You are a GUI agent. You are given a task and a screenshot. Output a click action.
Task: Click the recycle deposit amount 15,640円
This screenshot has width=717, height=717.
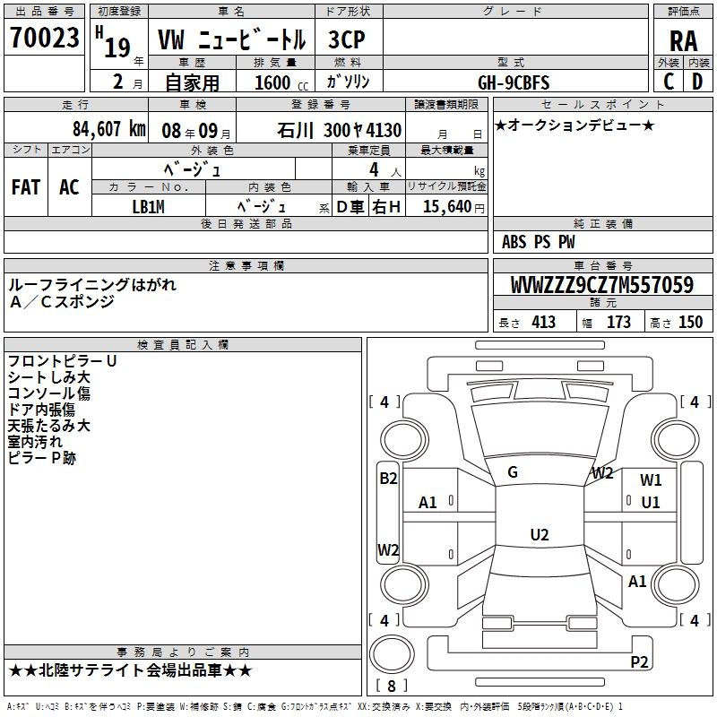pyautogui.click(x=446, y=207)
